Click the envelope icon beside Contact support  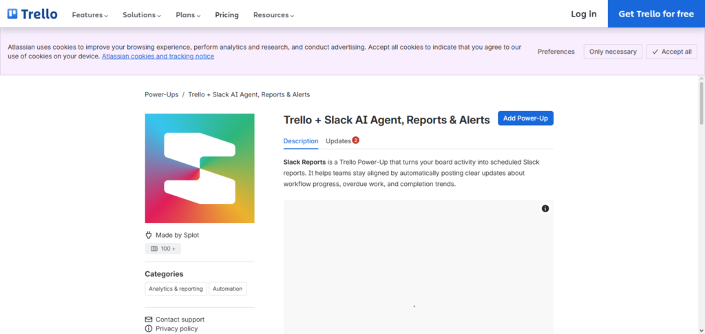(149, 320)
